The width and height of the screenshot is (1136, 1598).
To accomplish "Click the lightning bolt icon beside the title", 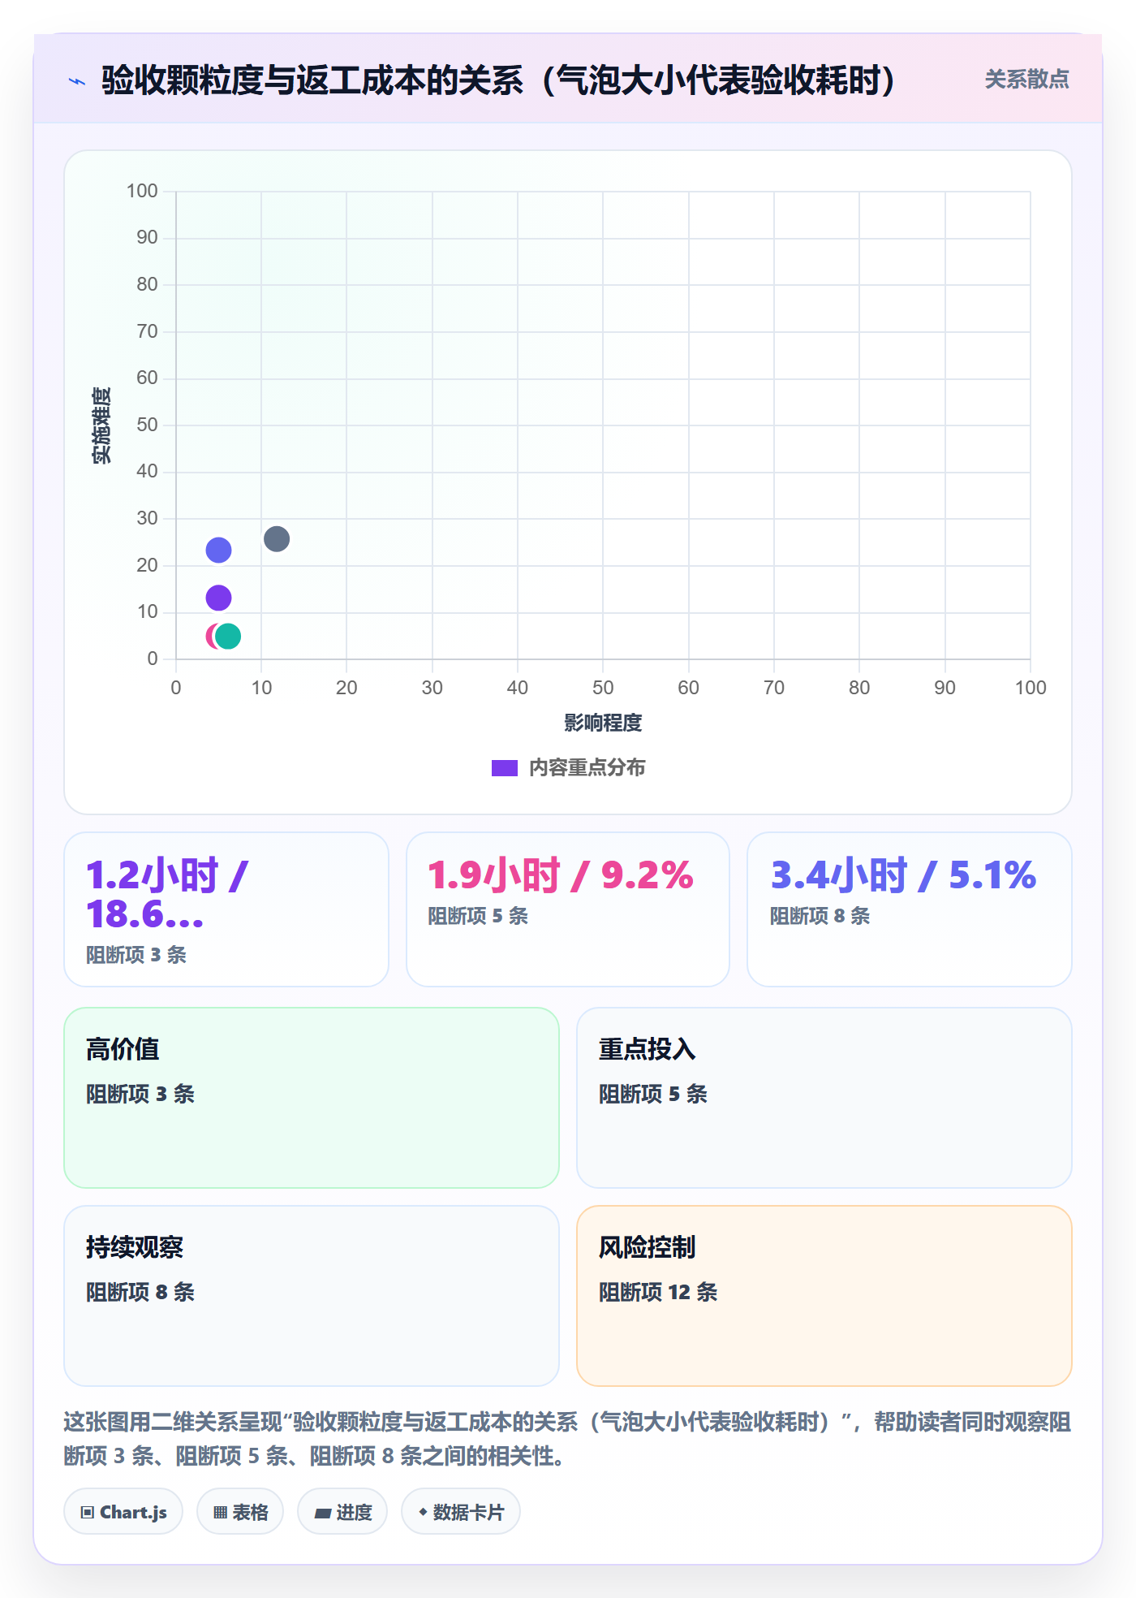I will coord(77,81).
